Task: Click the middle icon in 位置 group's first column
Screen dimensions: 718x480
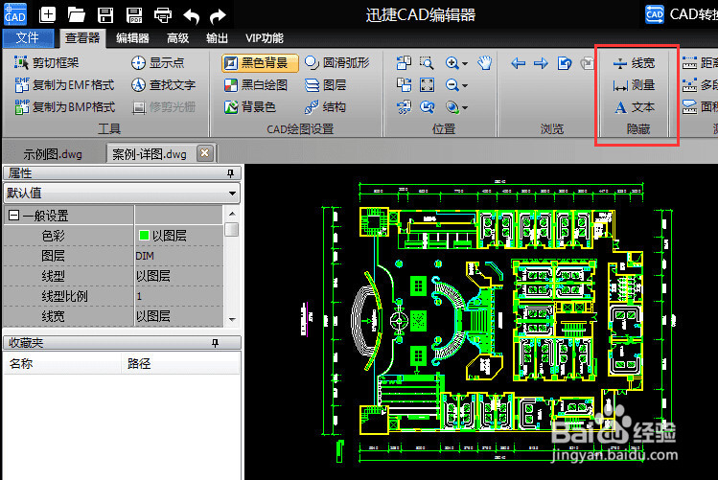Action: (x=404, y=85)
